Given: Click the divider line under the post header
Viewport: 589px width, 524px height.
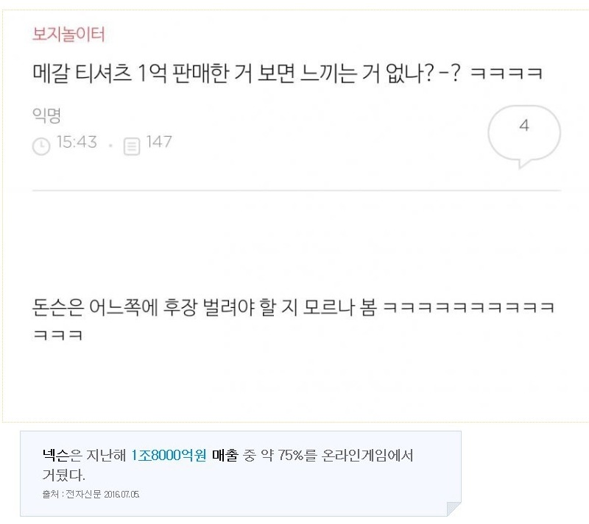Looking at the screenshot, I should click(294, 190).
